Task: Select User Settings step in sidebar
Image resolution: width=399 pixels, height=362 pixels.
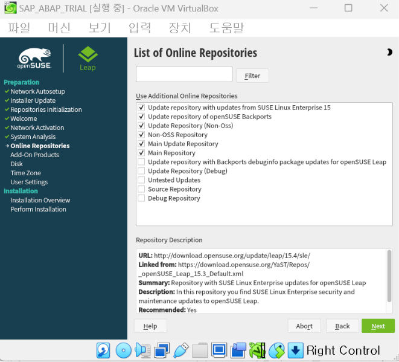Action: click(29, 183)
